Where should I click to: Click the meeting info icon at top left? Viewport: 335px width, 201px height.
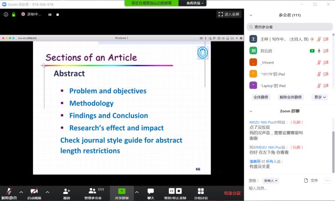pyautogui.click(x=6, y=14)
